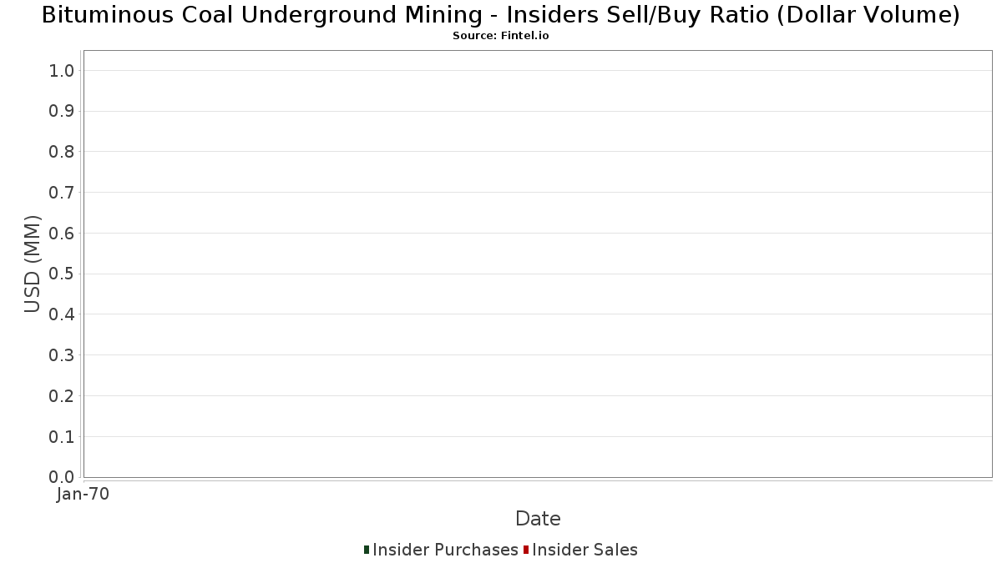Click the 0.0 y-axis tick label
The width and height of the screenshot is (1002, 563).
pos(63,477)
